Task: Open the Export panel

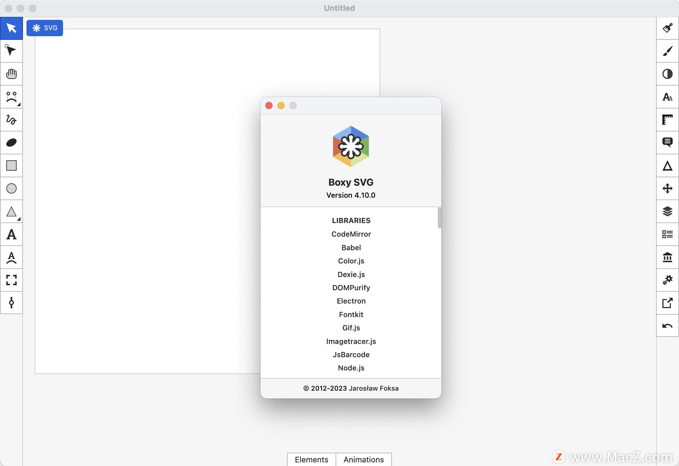Action: 667,303
